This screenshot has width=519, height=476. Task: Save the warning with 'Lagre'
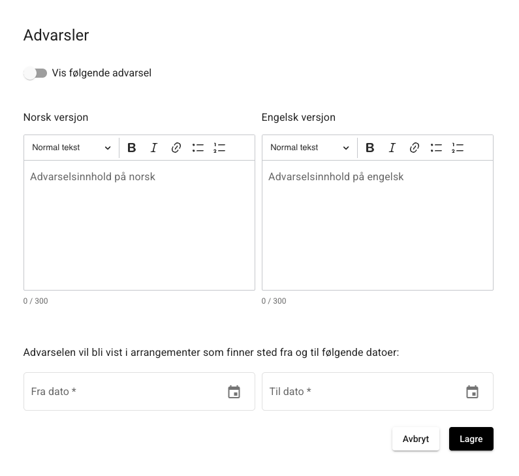pos(471,439)
